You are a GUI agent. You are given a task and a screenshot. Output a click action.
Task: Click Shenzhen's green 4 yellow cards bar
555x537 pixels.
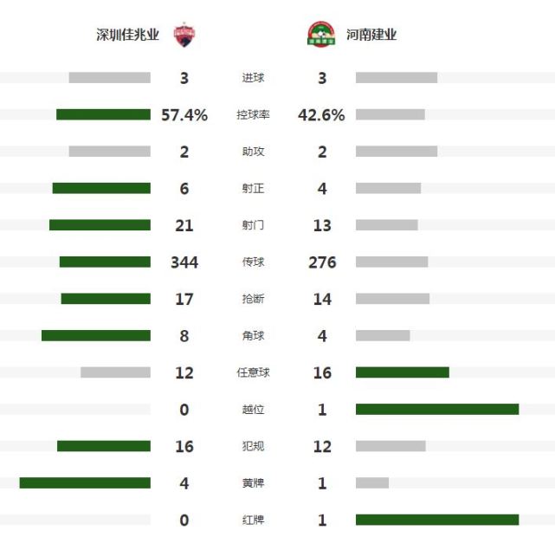click(x=85, y=482)
